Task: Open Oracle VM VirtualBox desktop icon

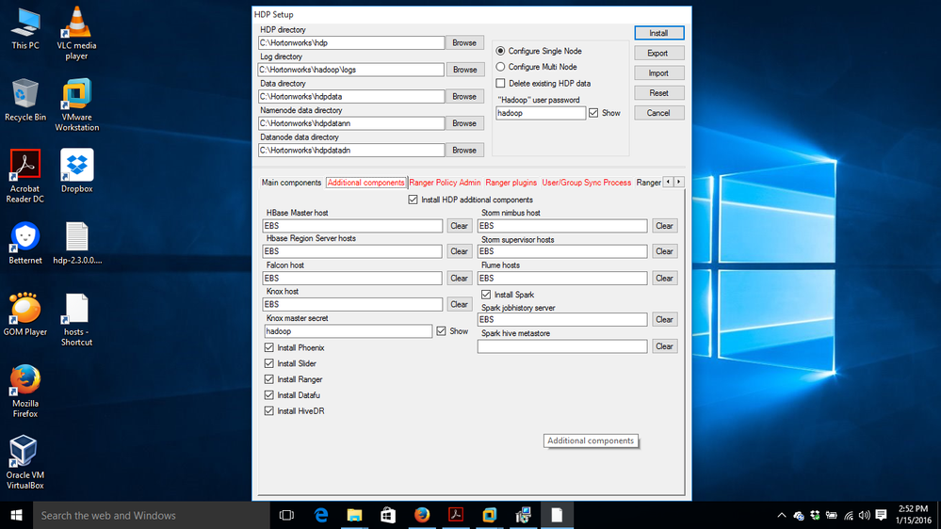Action: click(25, 452)
